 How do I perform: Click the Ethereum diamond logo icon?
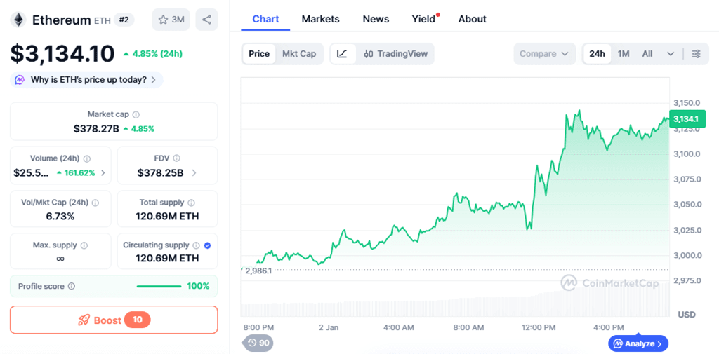[19, 20]
